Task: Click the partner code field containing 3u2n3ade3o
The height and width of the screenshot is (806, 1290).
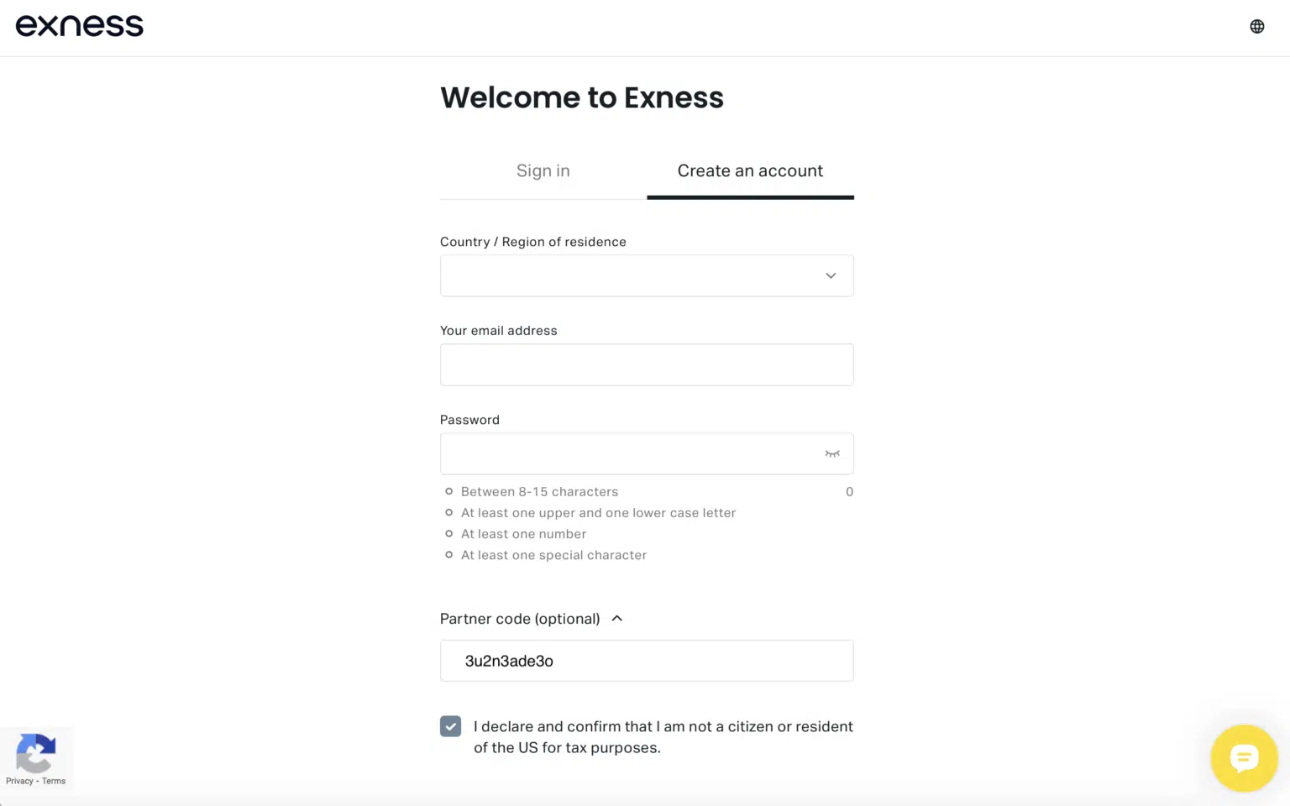Action: point(647,661)
